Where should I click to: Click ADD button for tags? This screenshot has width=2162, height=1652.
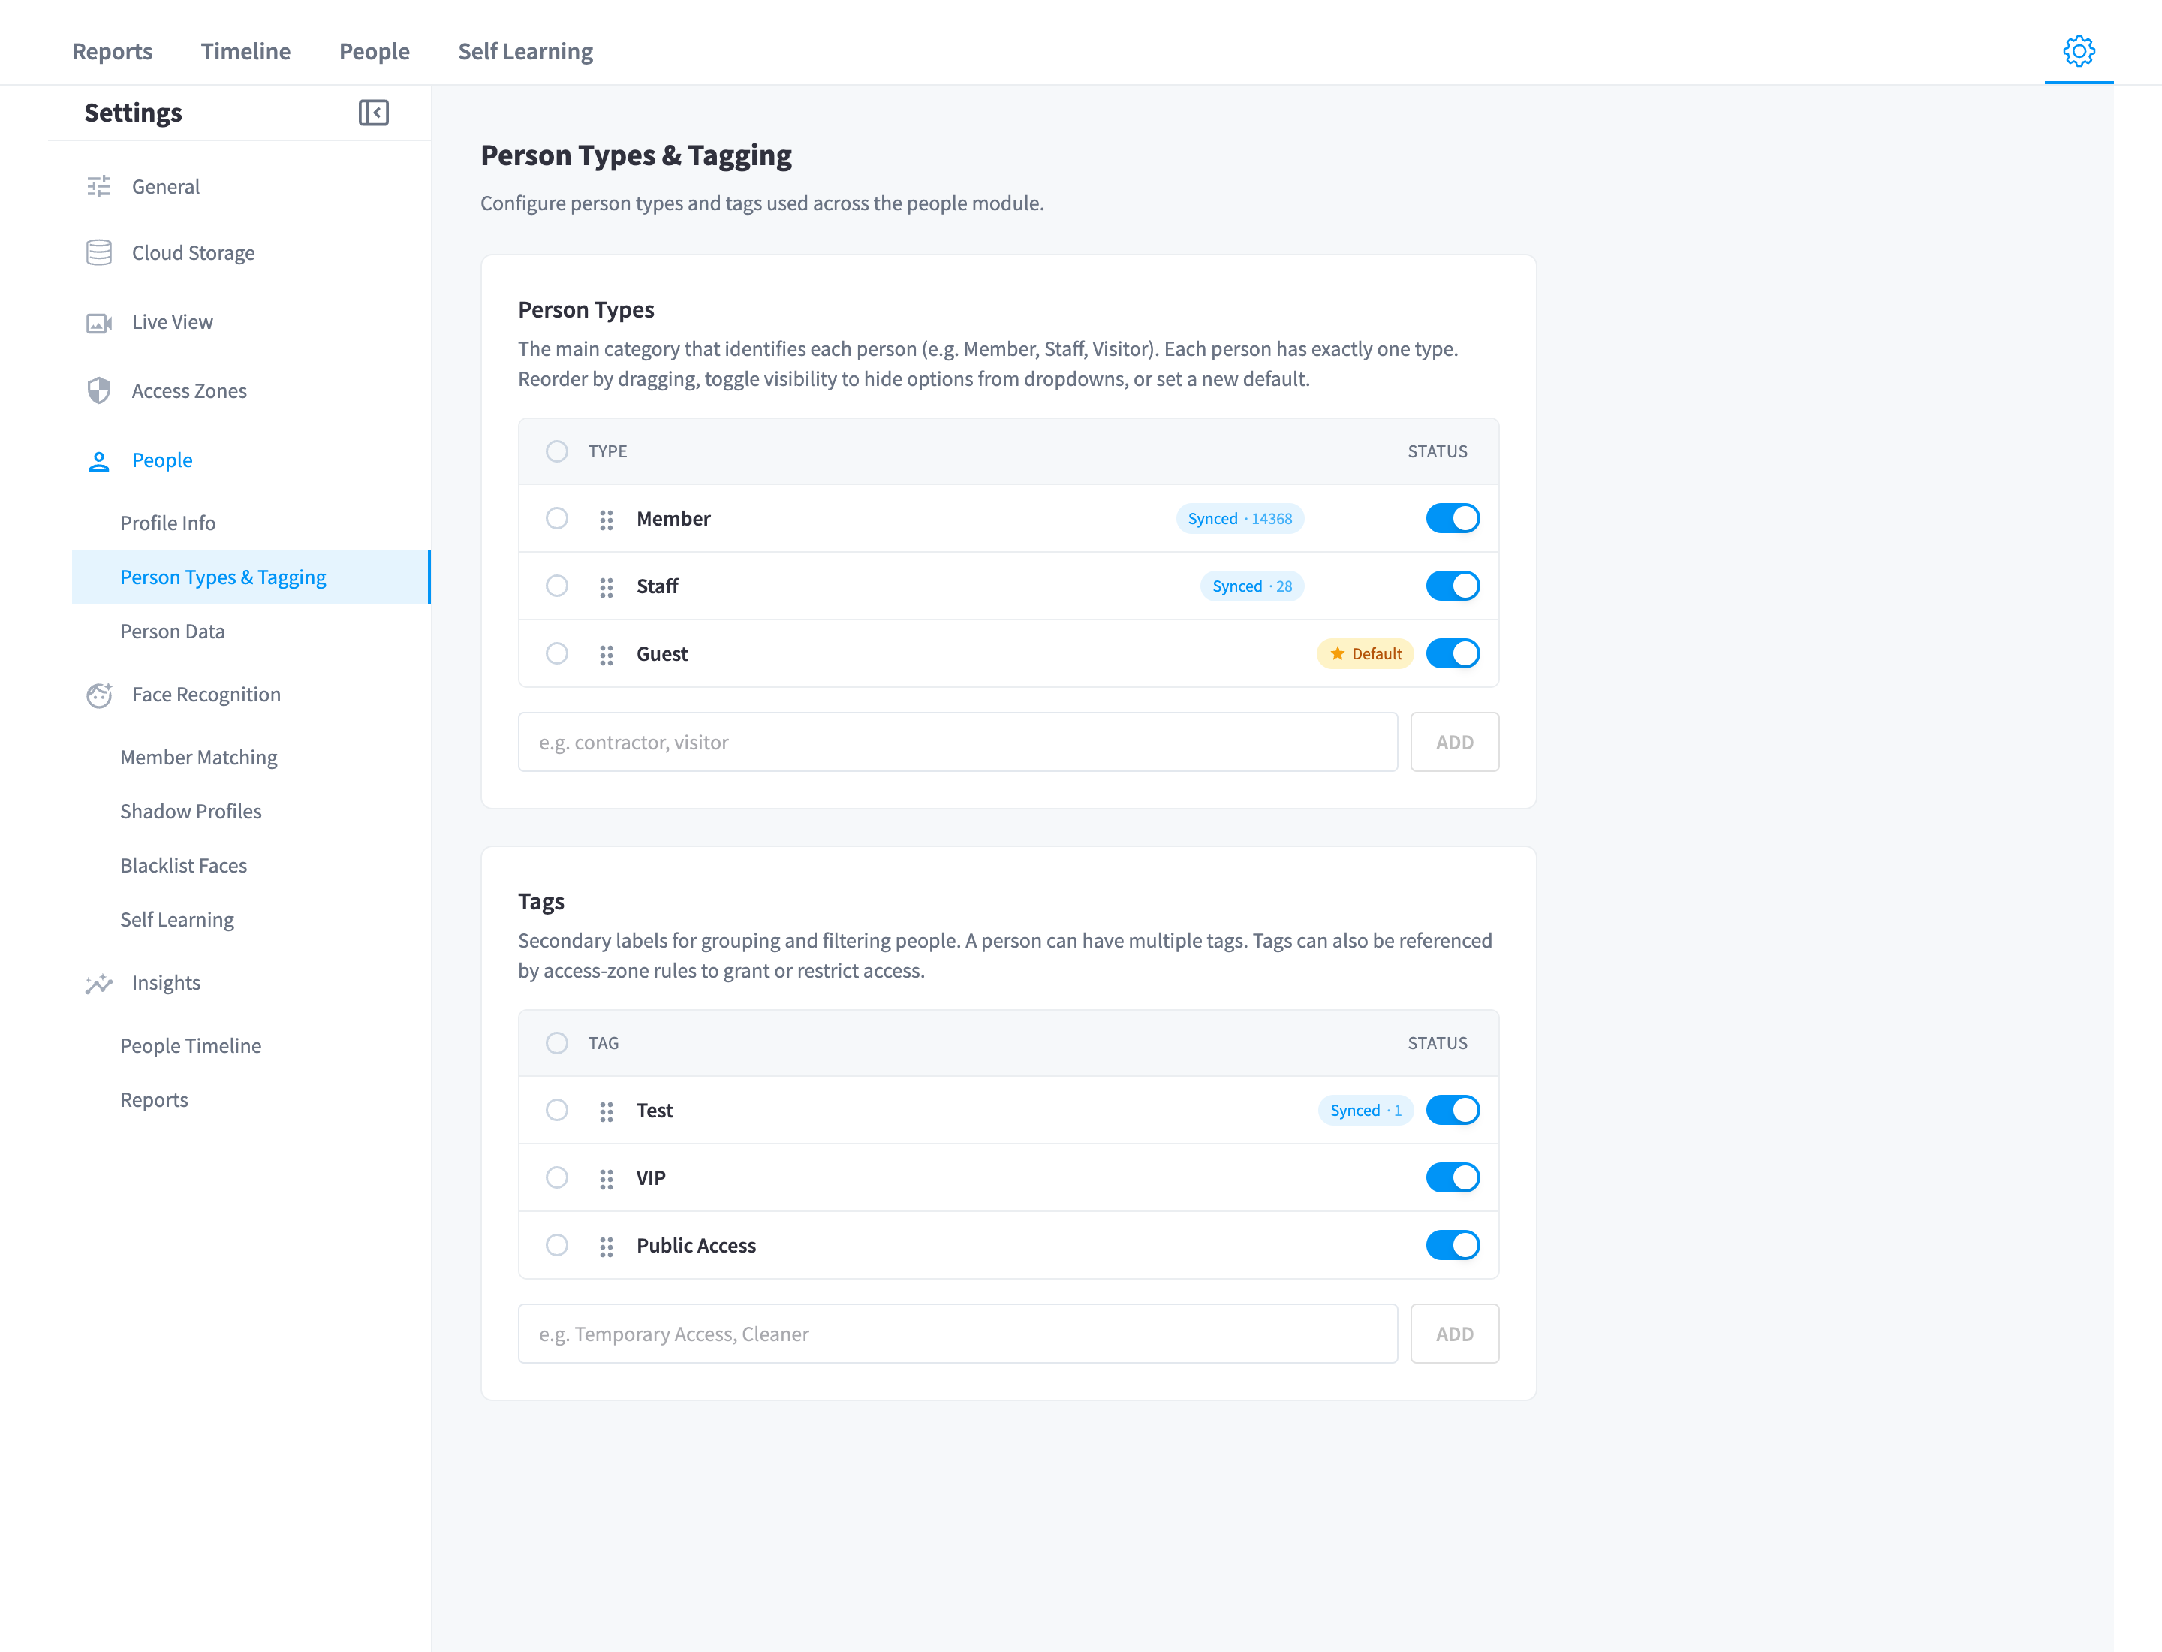coord(1454,1334)
